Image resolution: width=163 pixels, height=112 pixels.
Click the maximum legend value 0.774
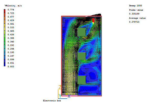[11, 10]
